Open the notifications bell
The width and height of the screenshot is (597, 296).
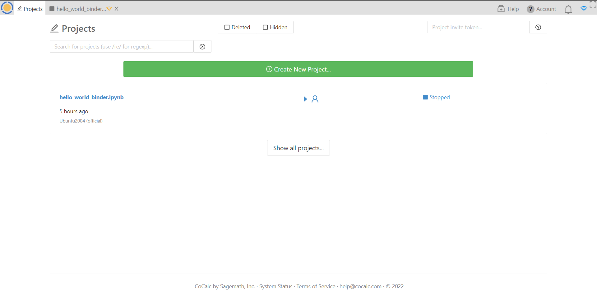(568, 9)
